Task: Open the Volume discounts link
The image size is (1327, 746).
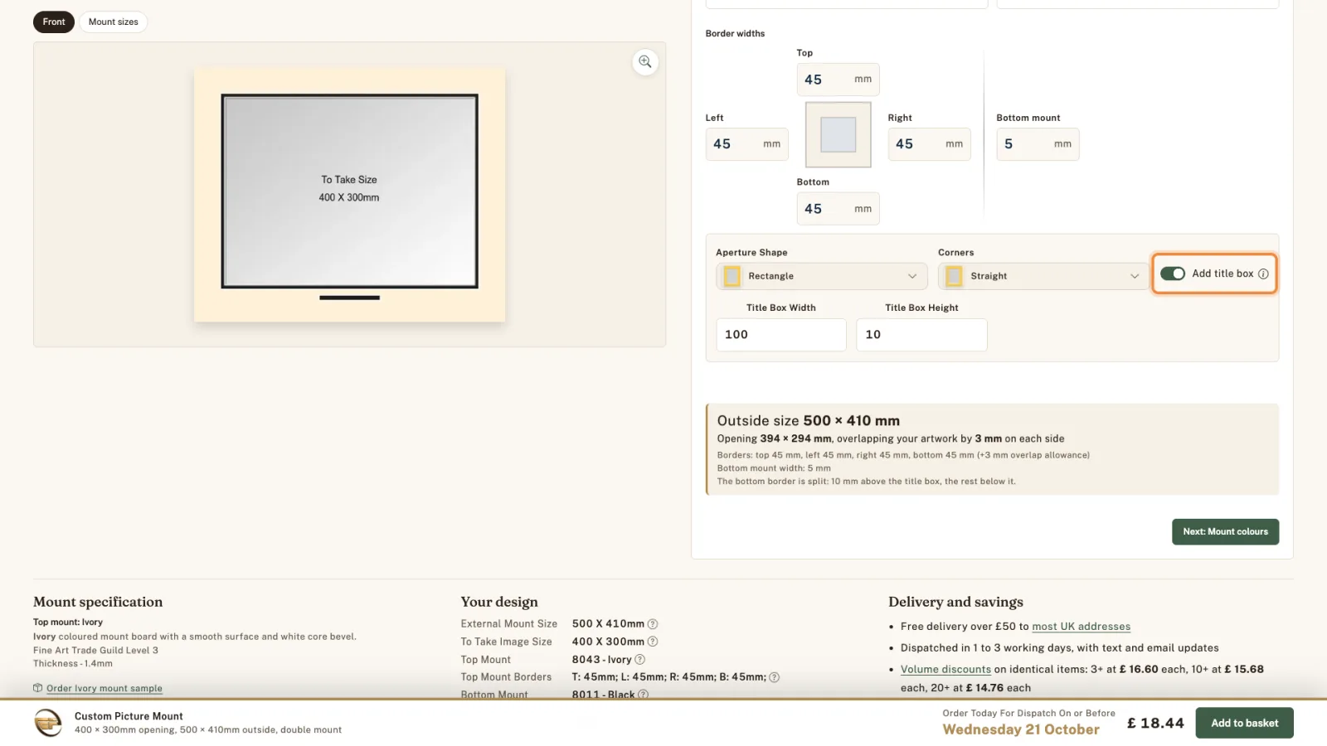Action: coord(945,669)
